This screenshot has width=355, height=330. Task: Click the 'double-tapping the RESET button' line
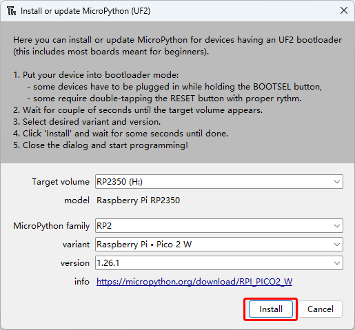coord(164,99)
